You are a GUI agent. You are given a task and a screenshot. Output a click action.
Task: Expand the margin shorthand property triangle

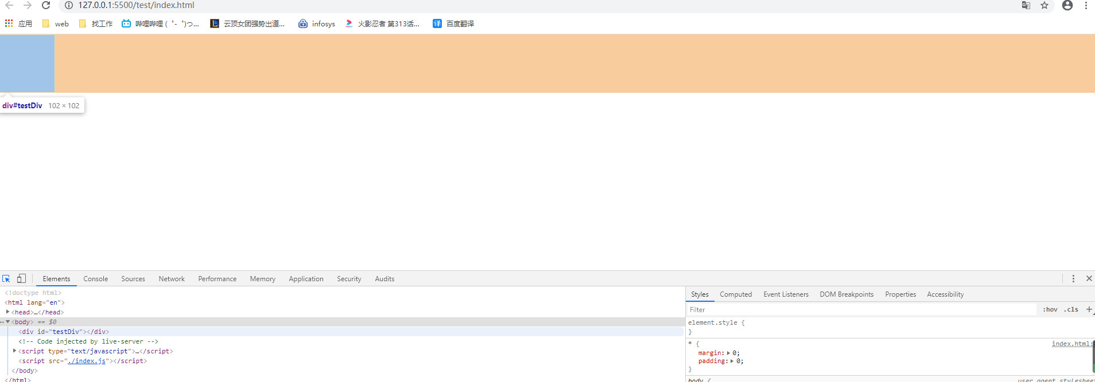728,353
